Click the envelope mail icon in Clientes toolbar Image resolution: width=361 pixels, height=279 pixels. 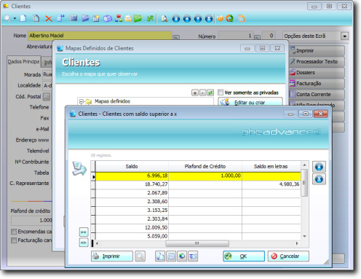point(128,18)
